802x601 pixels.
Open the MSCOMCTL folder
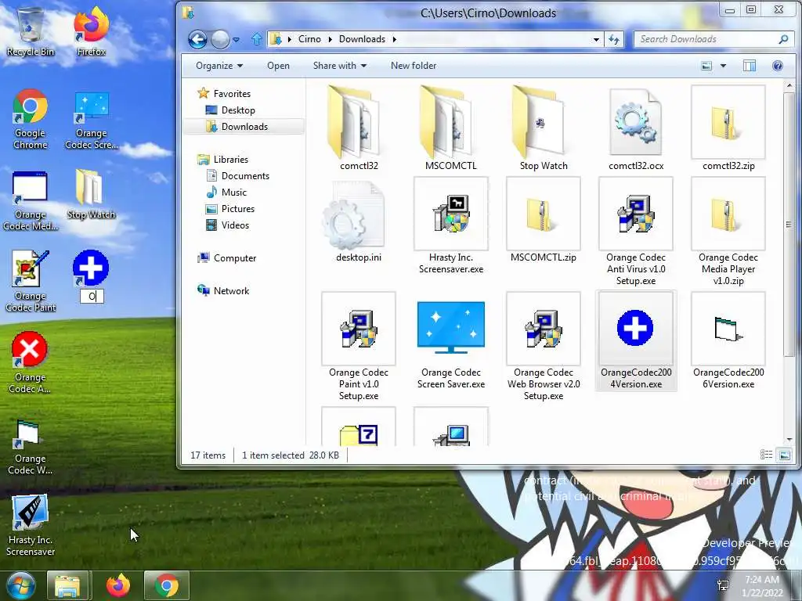(x=450, y=128)
